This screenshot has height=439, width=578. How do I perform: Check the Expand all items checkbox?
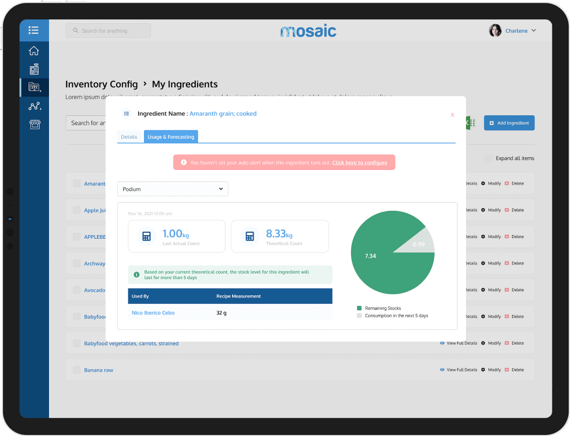pos(488,158)
